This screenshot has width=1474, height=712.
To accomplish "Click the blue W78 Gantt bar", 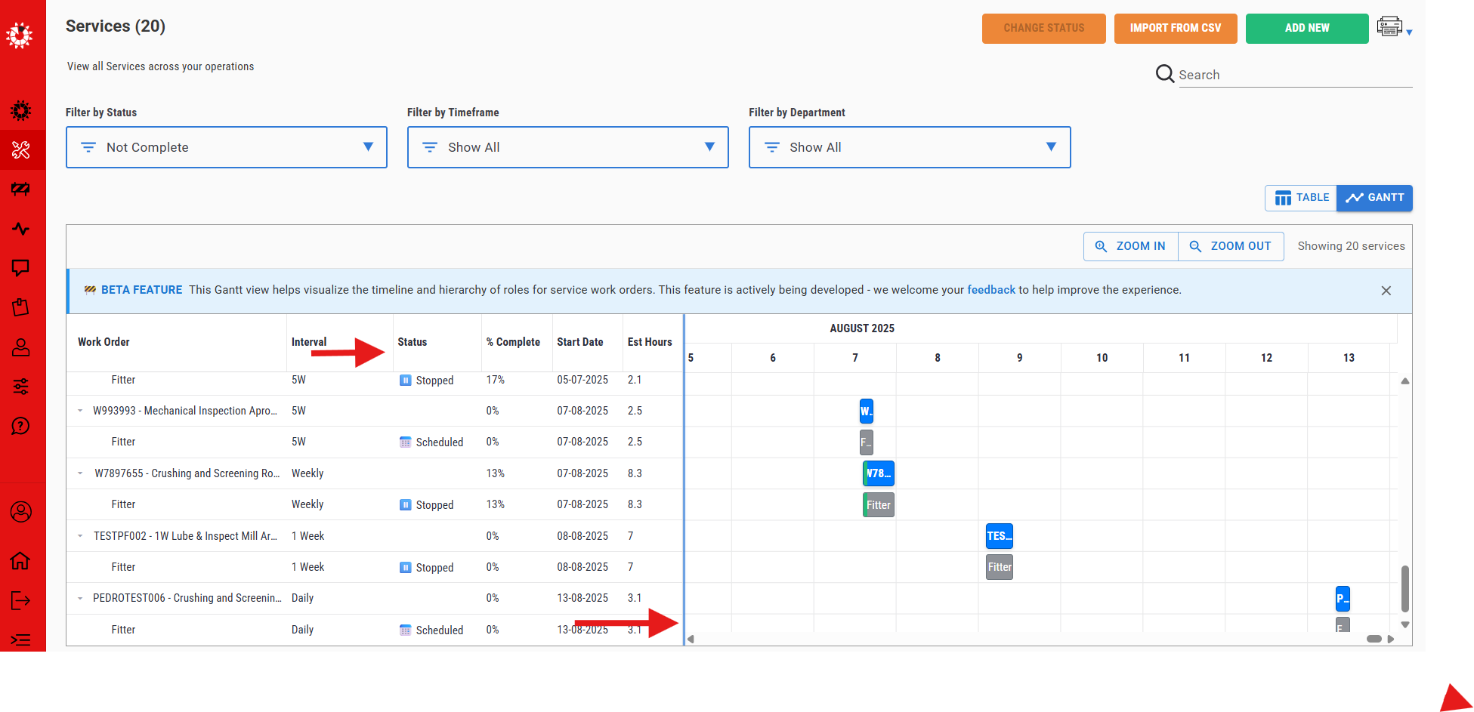I will tap(879, 473).
